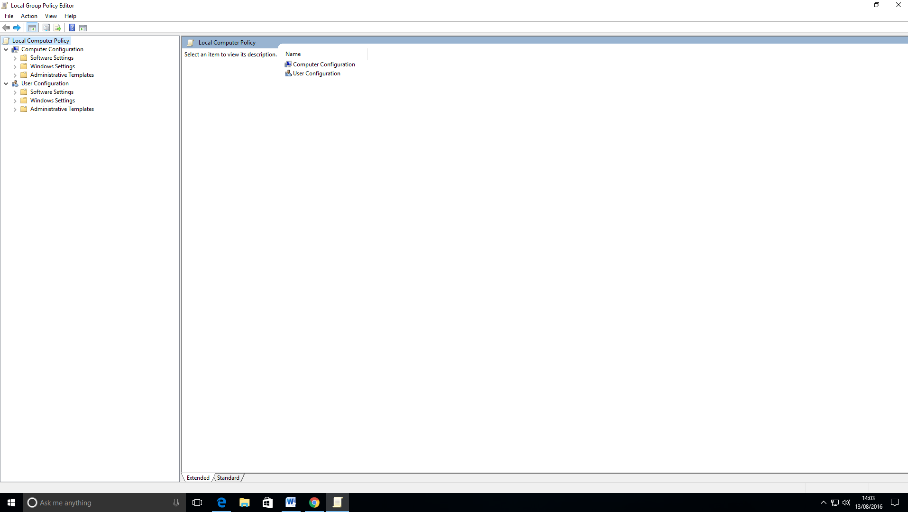This screenshot has height=512, width=908.
Task: Click the Cortana Ask me anything box
Action: 100,503
